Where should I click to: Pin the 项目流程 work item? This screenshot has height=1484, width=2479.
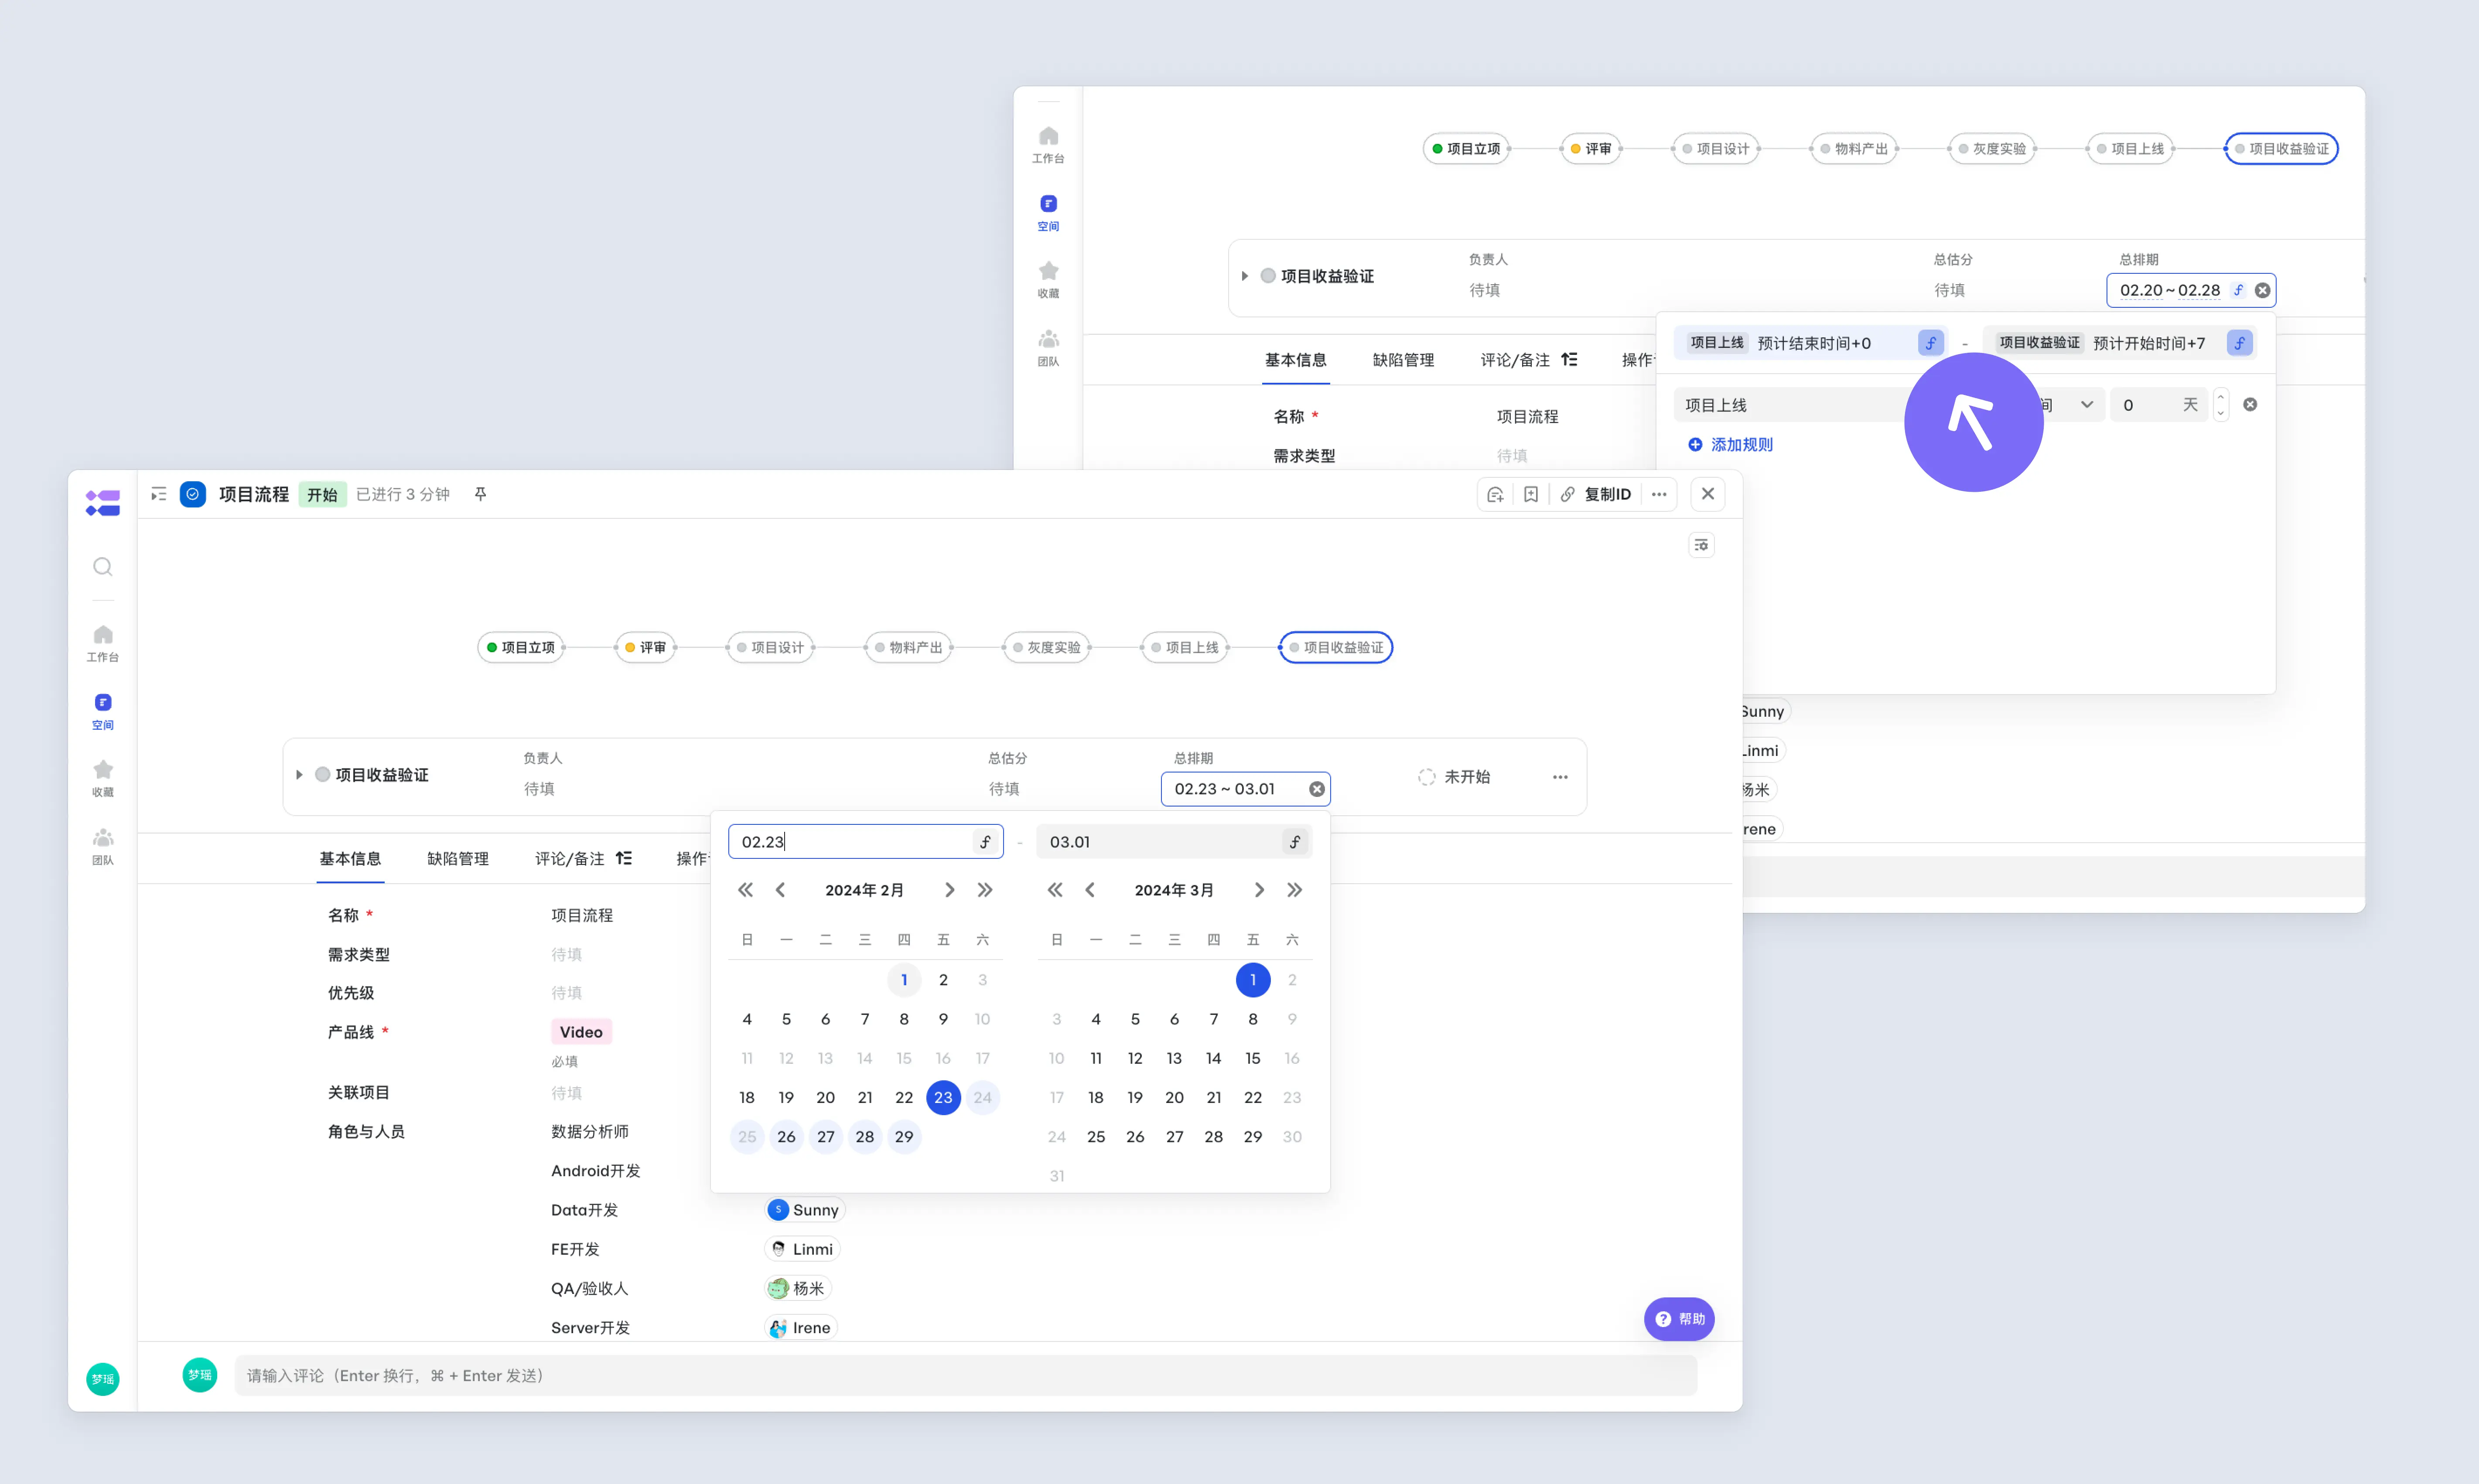pyautogui.click(x=480, y=494)
